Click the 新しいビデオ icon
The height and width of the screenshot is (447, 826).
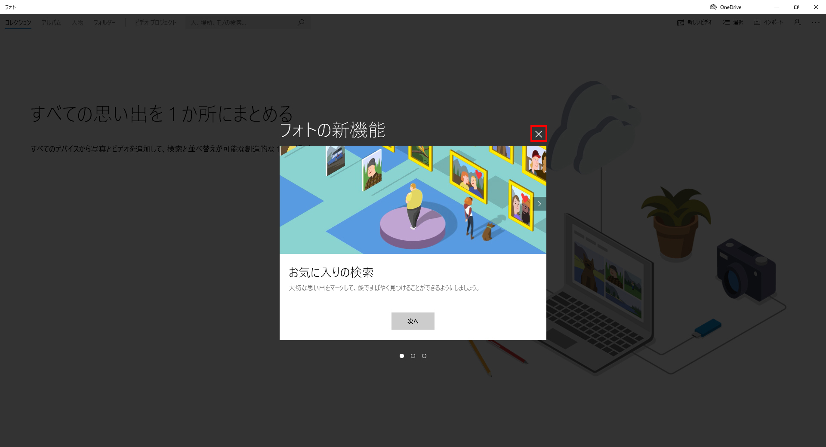681,22
